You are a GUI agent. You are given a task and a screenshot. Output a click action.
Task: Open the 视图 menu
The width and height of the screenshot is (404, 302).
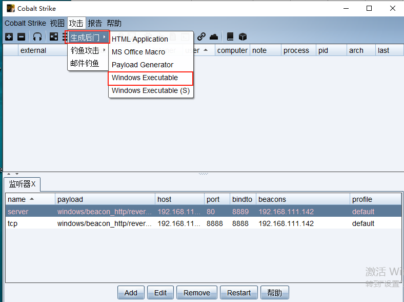[57, 23]
